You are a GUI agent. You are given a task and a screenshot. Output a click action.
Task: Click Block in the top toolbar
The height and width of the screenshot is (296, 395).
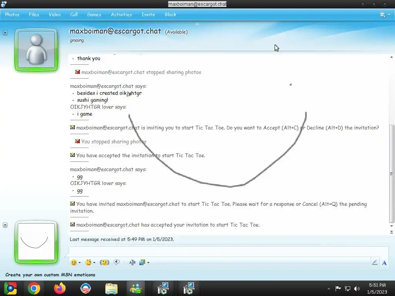point(170,15)
